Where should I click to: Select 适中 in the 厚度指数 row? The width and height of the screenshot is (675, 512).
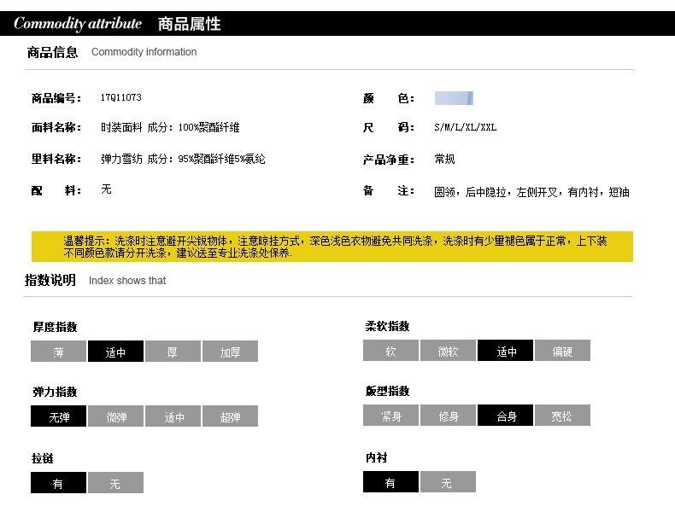115,352
